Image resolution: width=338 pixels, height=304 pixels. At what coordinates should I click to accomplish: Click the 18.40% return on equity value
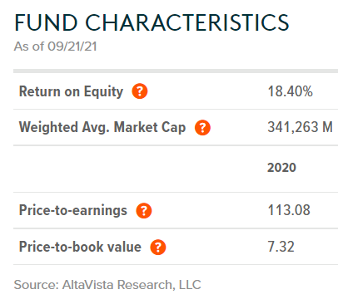tap(290, 91)
